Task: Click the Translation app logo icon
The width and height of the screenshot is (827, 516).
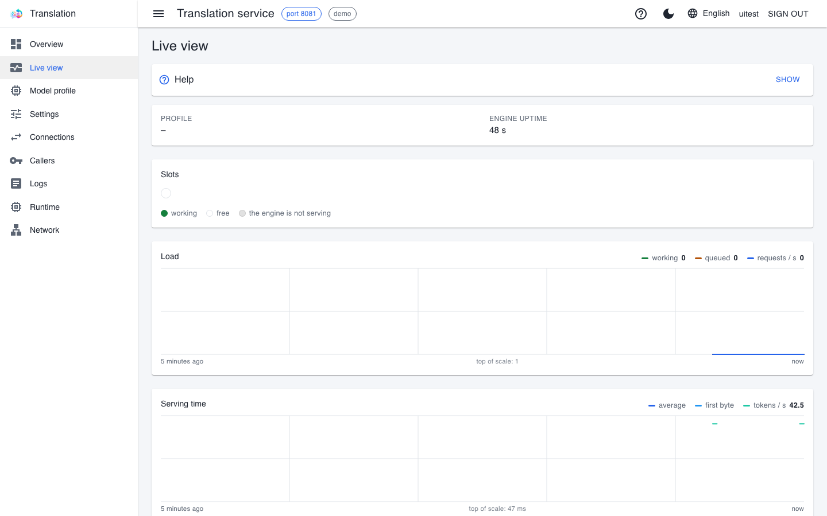Action: tap(16, 14)
